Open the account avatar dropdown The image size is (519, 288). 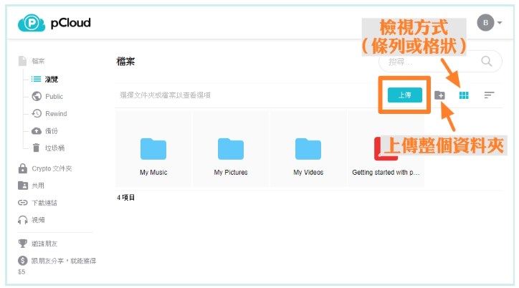point(490,23)
